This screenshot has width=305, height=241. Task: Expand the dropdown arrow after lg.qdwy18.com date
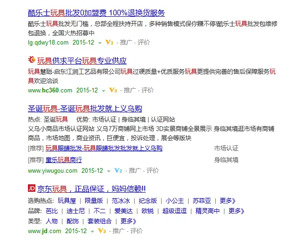point(100,43)
